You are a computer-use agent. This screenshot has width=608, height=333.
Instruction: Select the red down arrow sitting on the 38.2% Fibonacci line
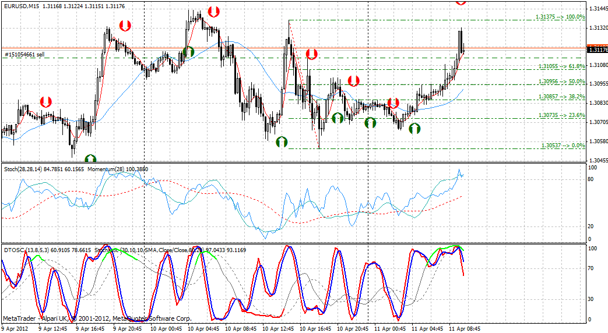[393, 103]
